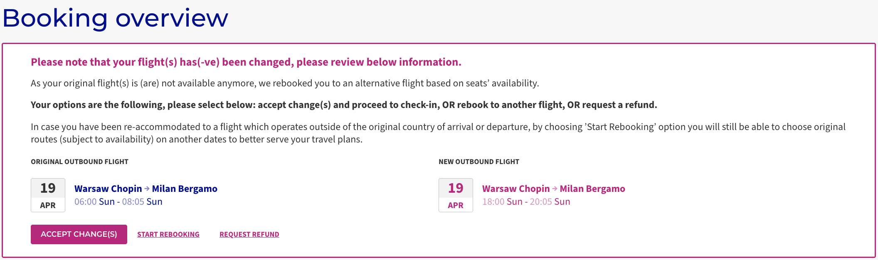
Task: Click Milan Bergamo in the original outbound flight
Action: pos(185,189)
